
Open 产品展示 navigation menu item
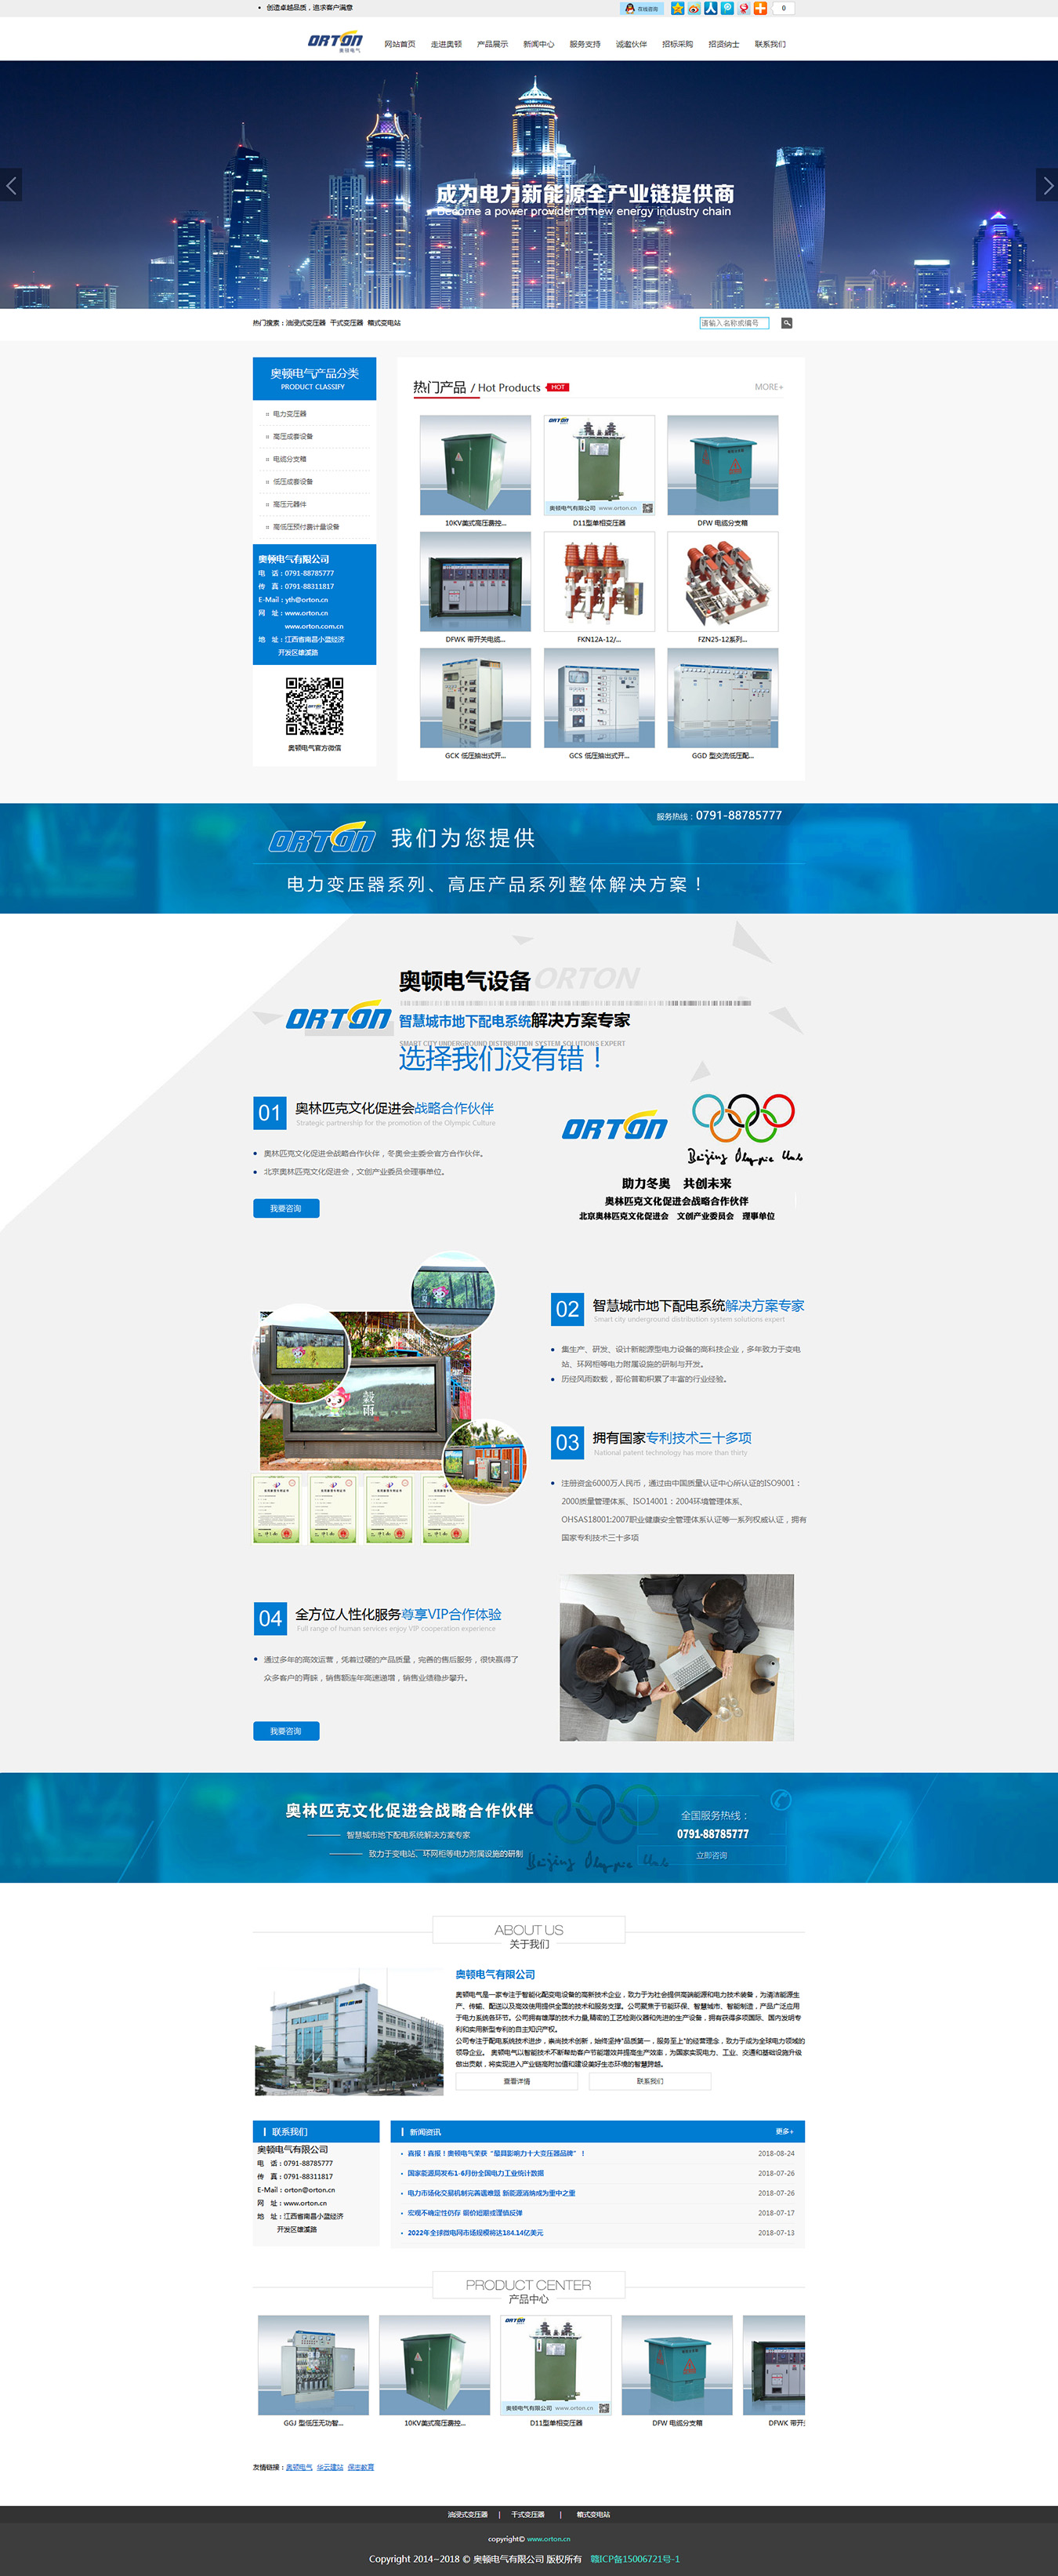pyautogui.click(x=491, y=44)
